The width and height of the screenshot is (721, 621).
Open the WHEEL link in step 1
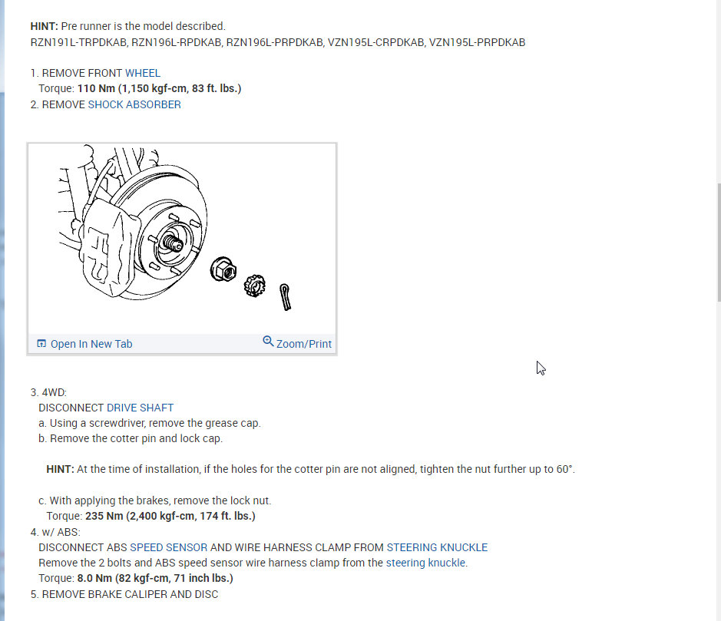click(x=143, y=73)
